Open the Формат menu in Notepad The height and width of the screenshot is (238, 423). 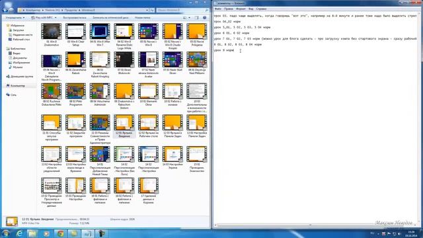pos(241,9)
